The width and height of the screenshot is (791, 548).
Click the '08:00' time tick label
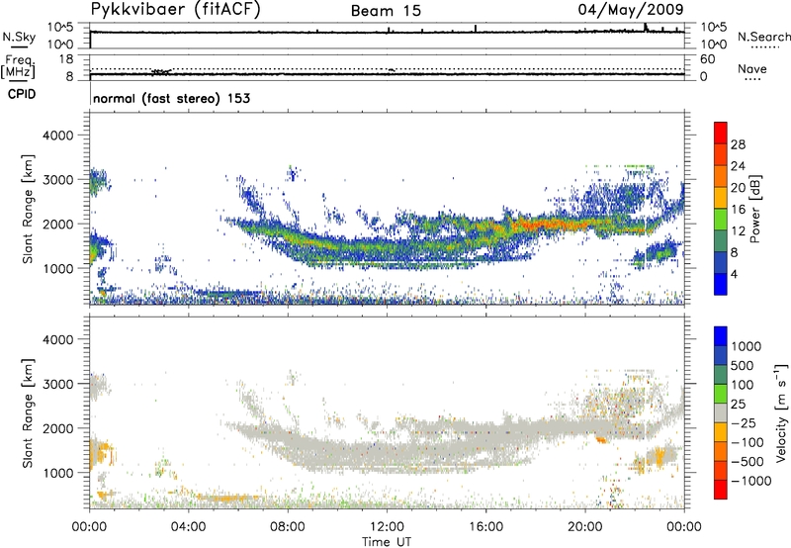[288, 527]
